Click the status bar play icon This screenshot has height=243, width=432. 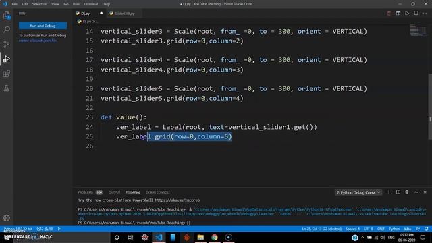(x=59, y=229)
